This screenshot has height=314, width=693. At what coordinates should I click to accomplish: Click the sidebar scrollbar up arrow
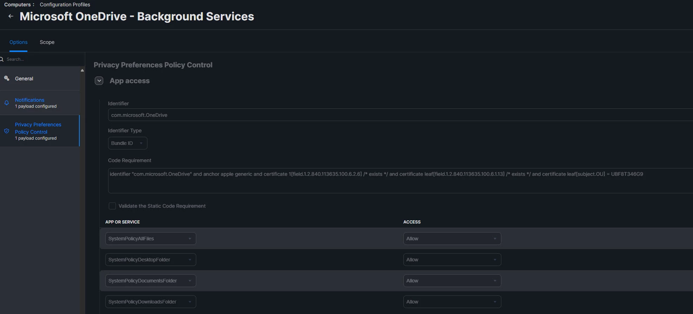82,70
